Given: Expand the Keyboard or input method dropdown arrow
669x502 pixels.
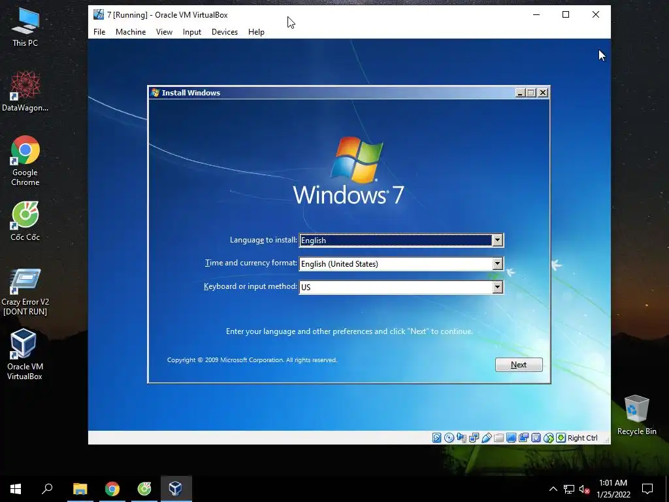Looking at the screenshot, I should coord(497,288).
